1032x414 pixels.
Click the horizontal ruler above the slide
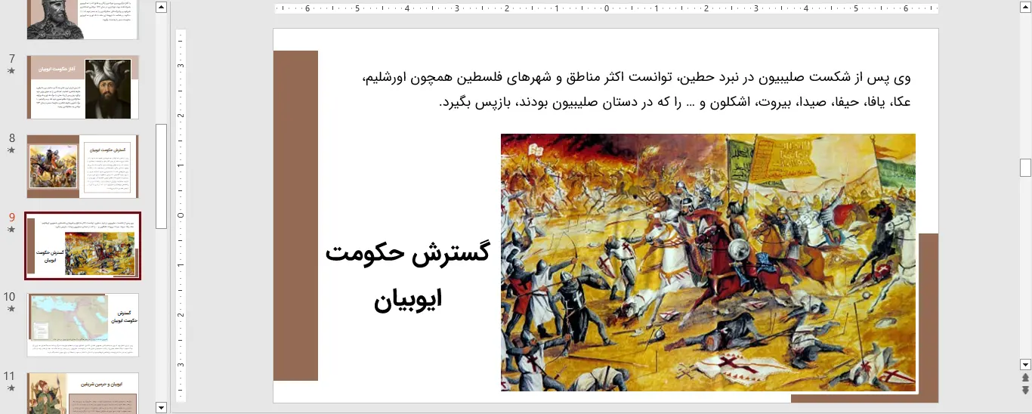coord(607,9)
